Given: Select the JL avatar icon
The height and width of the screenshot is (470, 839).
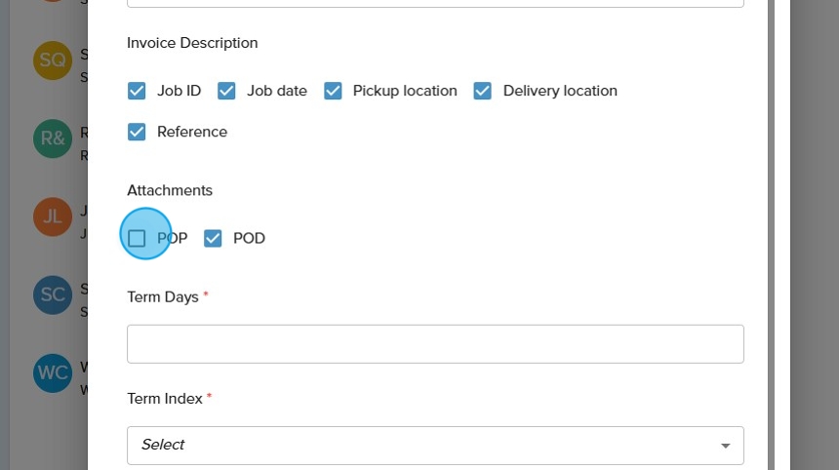Looking at the screenshot, I should tap(53, 216).
